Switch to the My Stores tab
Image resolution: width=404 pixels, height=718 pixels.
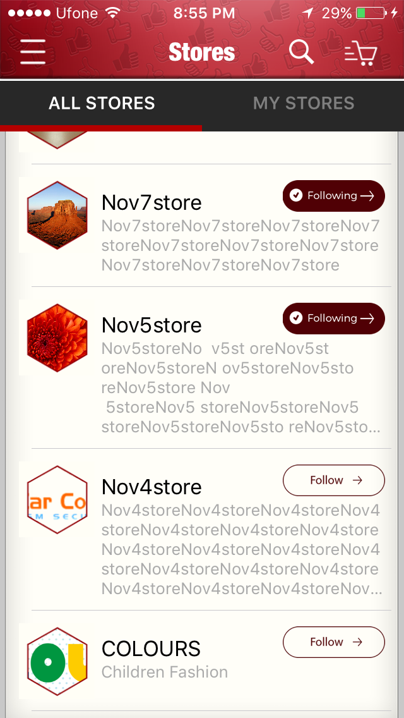[304, 104]
